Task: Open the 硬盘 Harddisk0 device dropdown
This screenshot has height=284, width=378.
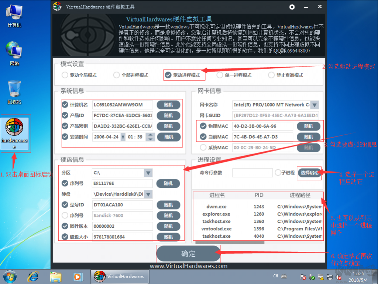Action: coord(148,194)
